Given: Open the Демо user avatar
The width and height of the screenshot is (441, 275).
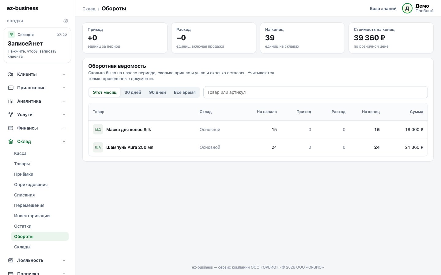Looking at the screenshot, I should [x=407, y=9].
